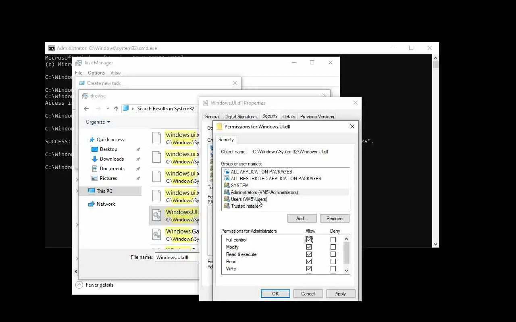Toggle Allow for Modify
The height and width of the screenshot is (322, 516).
tap(309, 247)
